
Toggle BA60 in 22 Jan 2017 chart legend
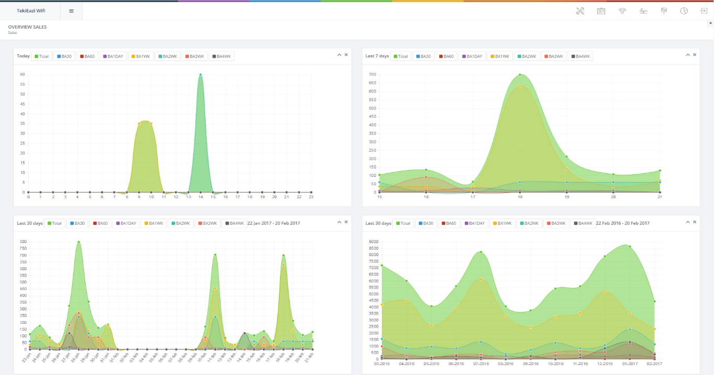[100, 223]
